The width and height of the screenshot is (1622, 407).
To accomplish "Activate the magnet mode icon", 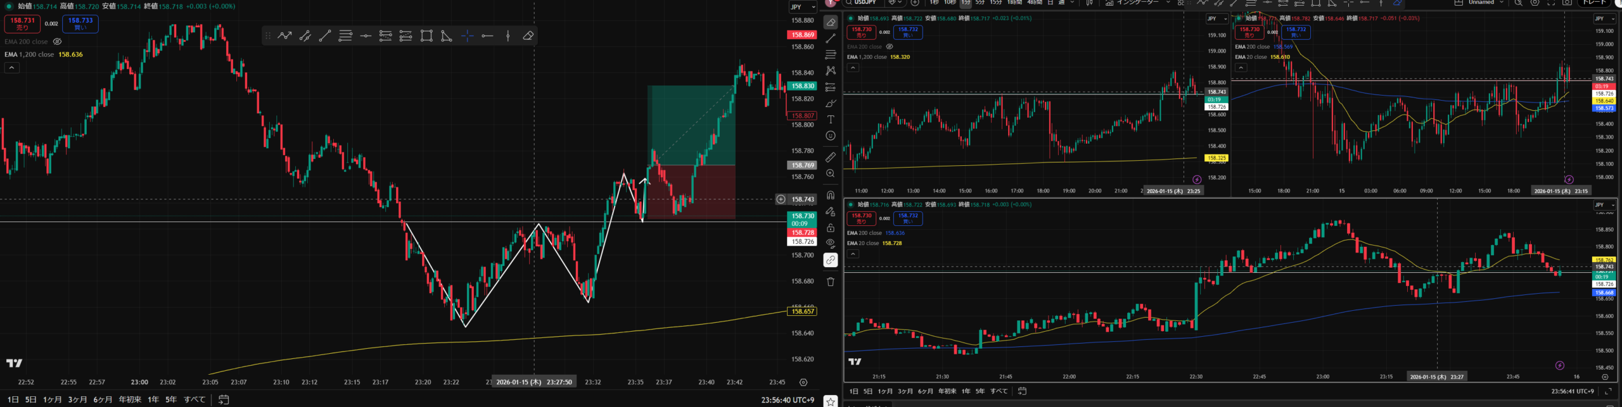I will (831, 195).
